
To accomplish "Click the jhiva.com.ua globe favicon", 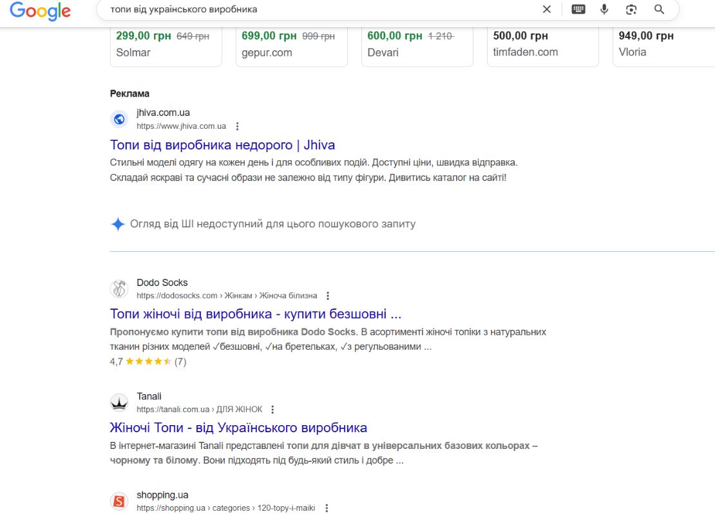I will (119, 119).
